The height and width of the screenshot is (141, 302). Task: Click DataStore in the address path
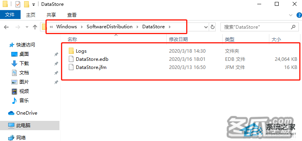coord(154,27)
